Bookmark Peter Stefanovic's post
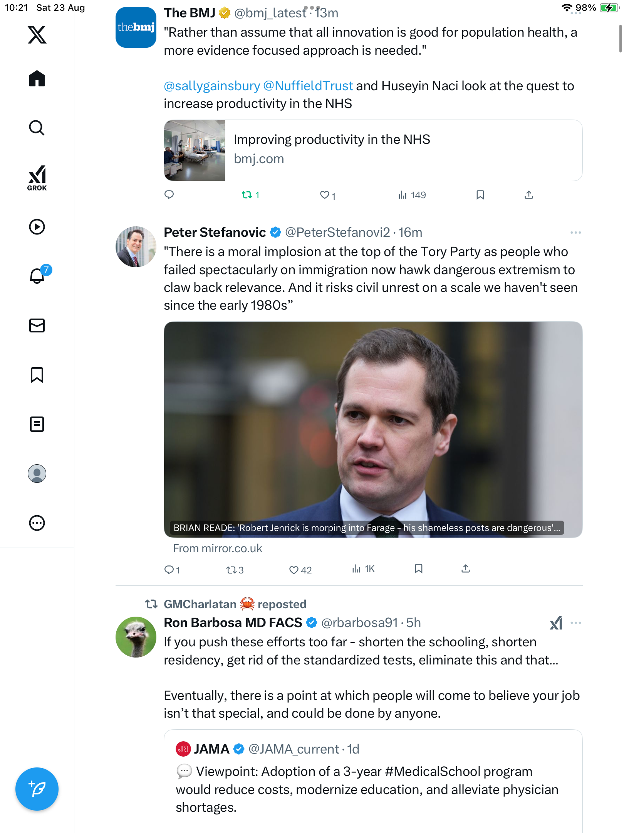Viewport: 624px width, 833px height. (419, 569)
